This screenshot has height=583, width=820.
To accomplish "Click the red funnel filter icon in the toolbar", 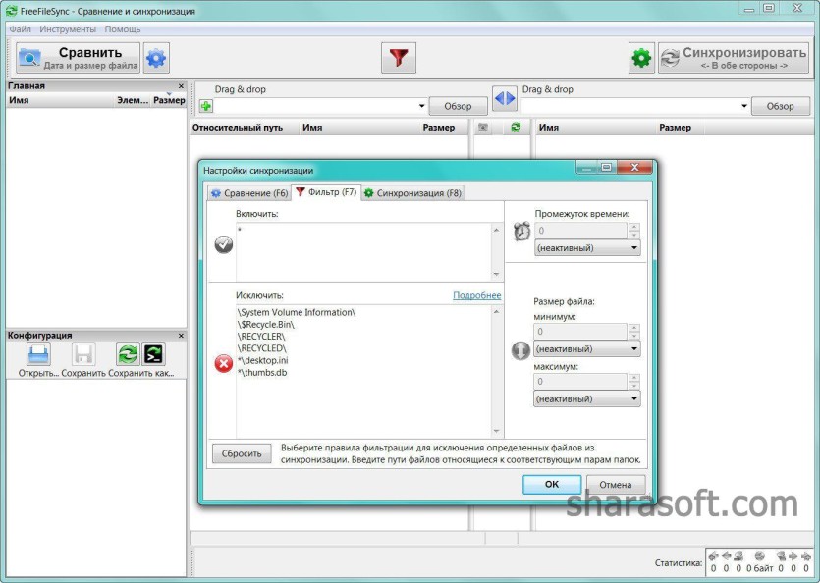I will [399, 58].
